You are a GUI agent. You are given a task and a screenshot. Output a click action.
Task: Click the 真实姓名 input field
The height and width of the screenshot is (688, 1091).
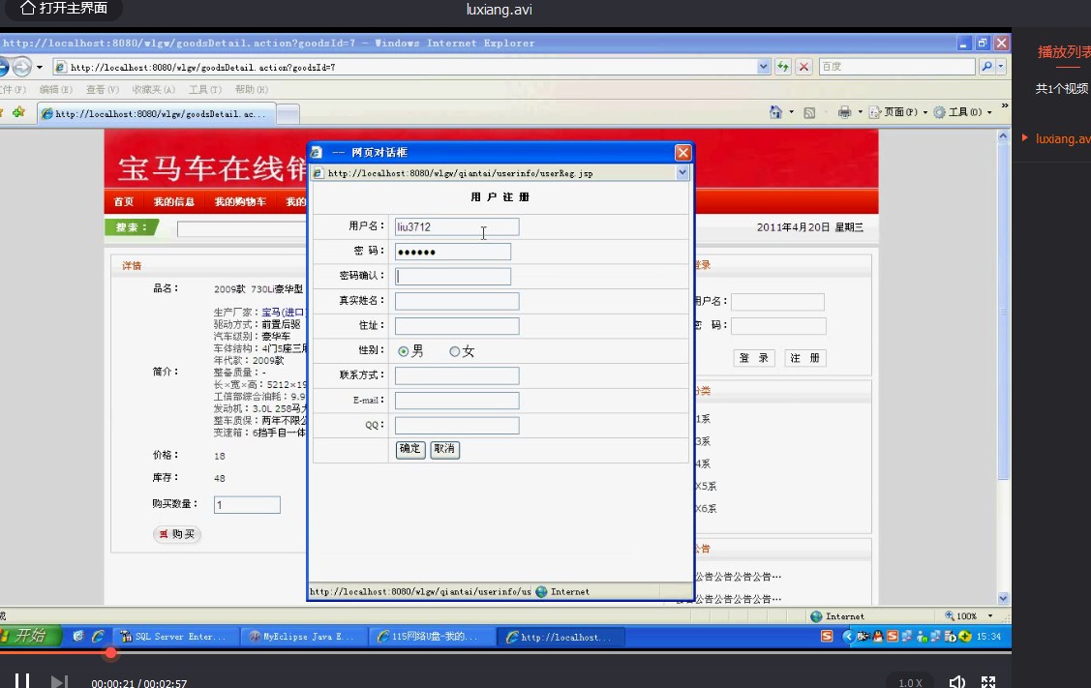click(457, 301)
